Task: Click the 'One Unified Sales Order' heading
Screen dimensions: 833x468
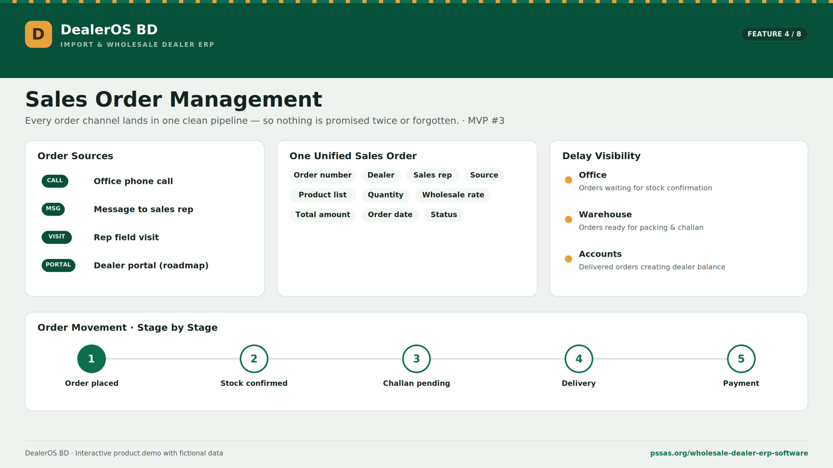Action: [x=353, y=156]
